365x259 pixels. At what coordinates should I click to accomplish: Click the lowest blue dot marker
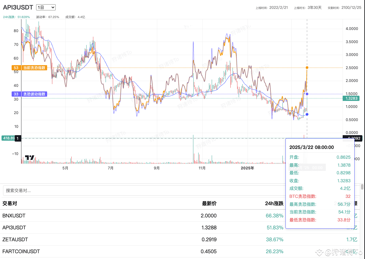coord(307,114)
